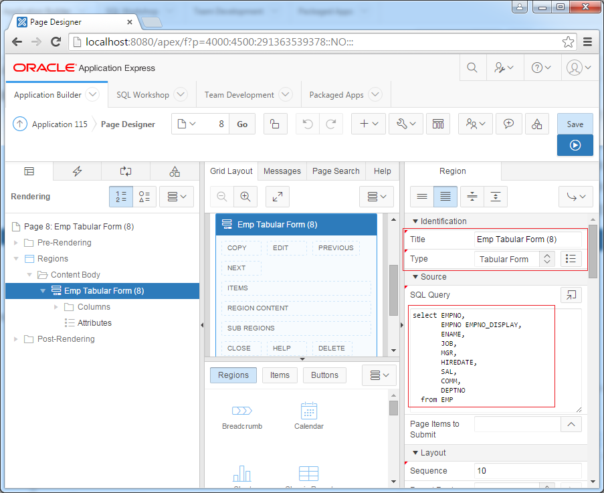This screenshot has height=493, width=604.
Task: Open the Messages tab
Action: coord(282,171)
